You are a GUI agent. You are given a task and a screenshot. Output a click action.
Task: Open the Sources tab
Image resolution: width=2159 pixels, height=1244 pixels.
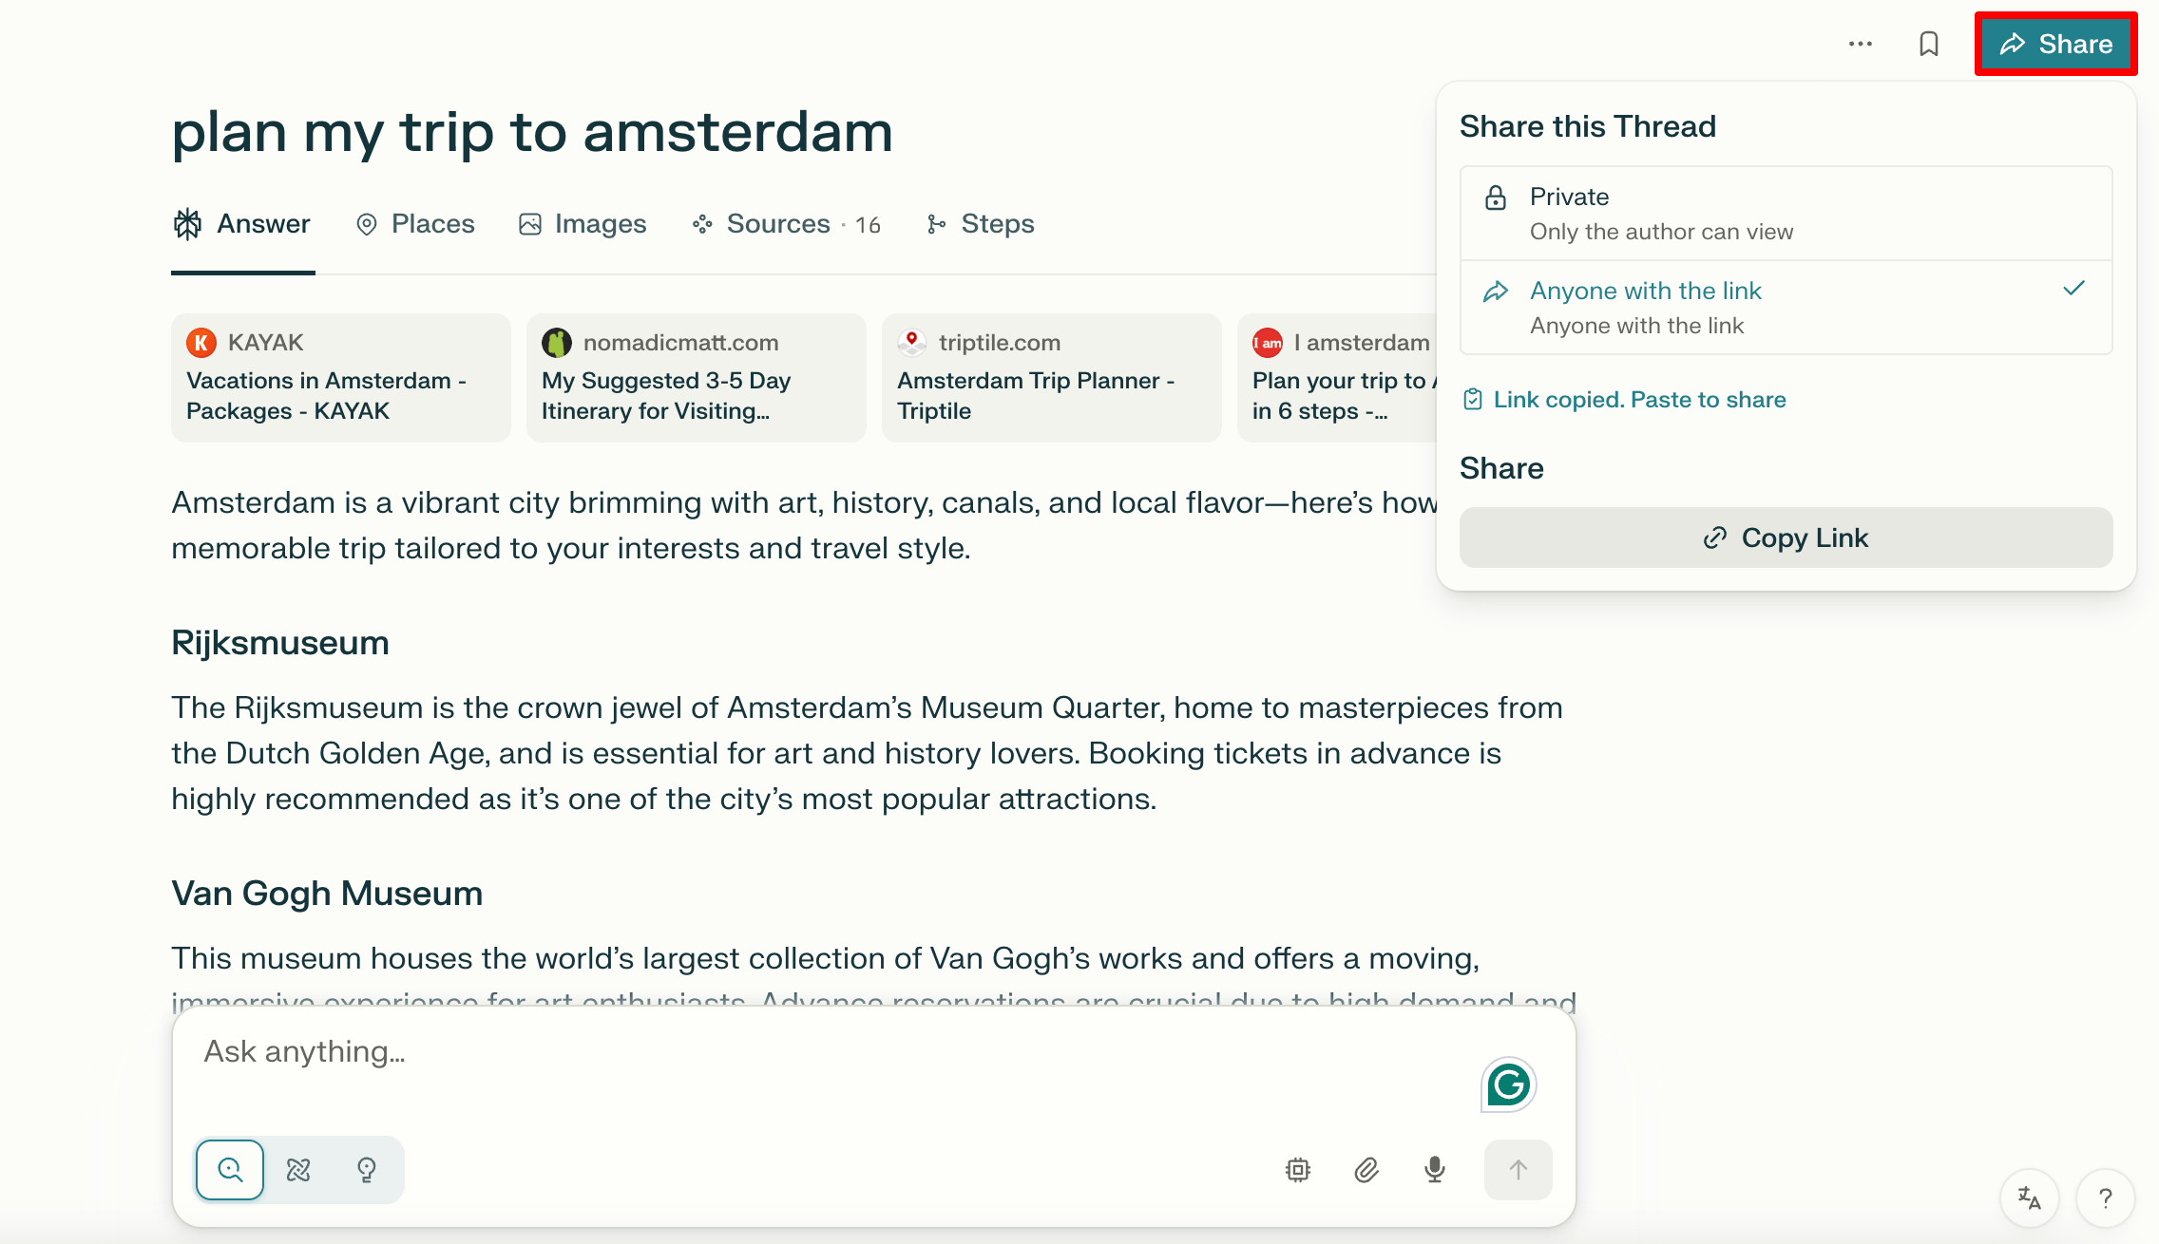coord(787,224)
